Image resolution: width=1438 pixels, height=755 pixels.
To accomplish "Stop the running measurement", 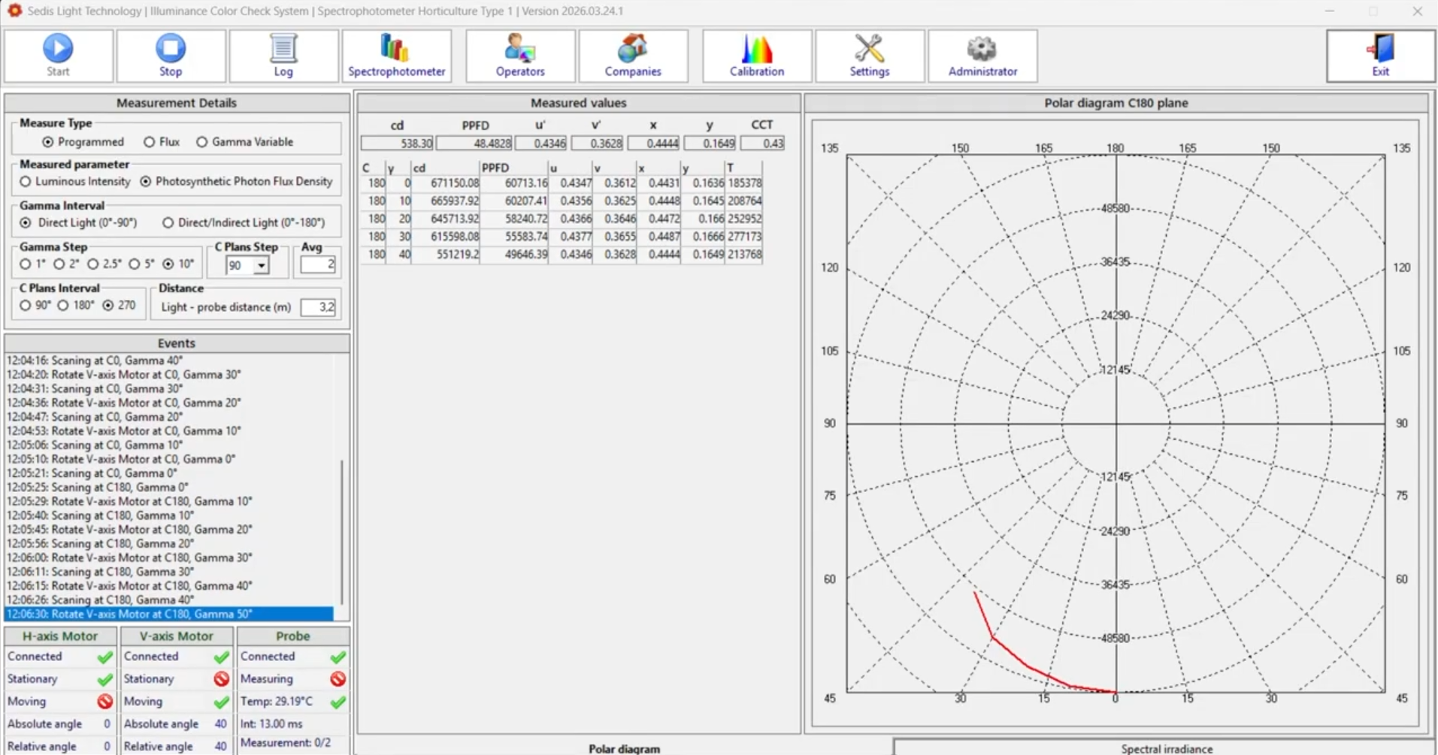I will click(171, 56).
